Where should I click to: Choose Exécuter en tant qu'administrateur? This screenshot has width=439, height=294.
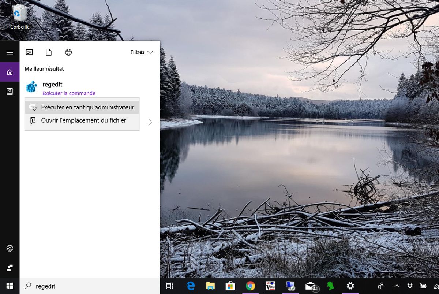(82, 107)
